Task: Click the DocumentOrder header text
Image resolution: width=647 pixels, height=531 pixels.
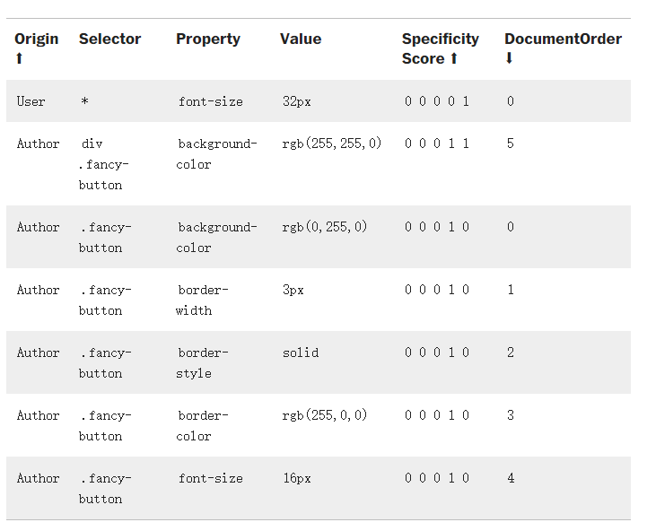Action: point(563,39)
